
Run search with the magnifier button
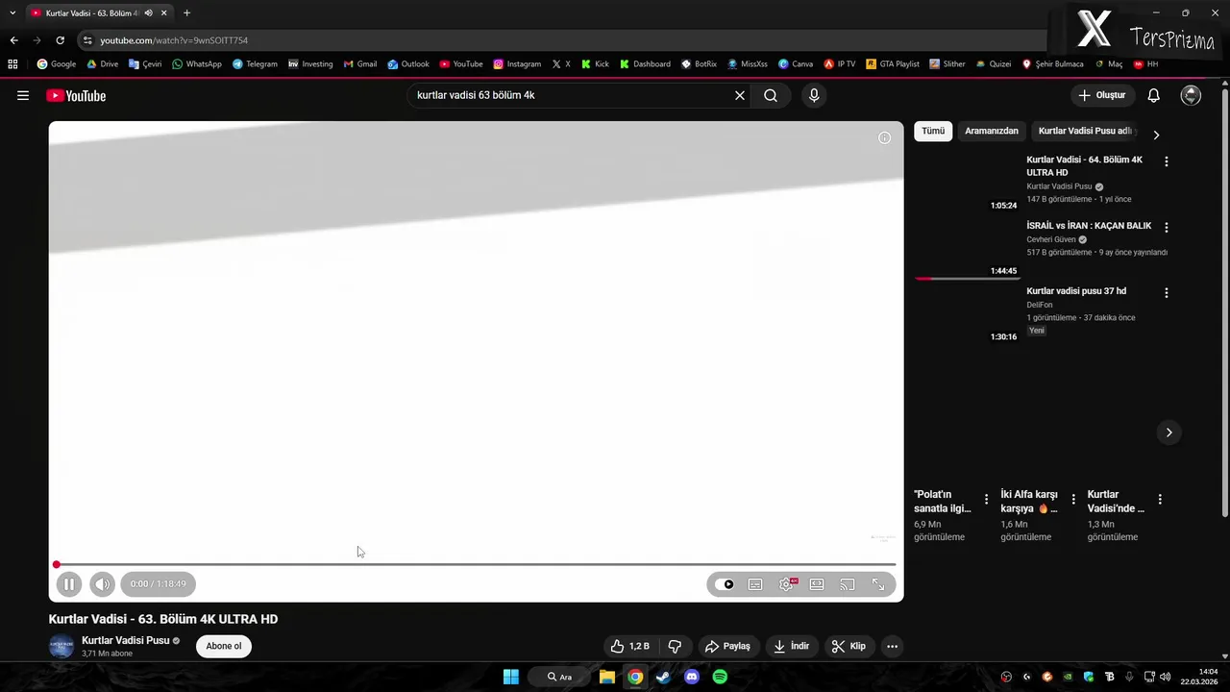(771, 95)
